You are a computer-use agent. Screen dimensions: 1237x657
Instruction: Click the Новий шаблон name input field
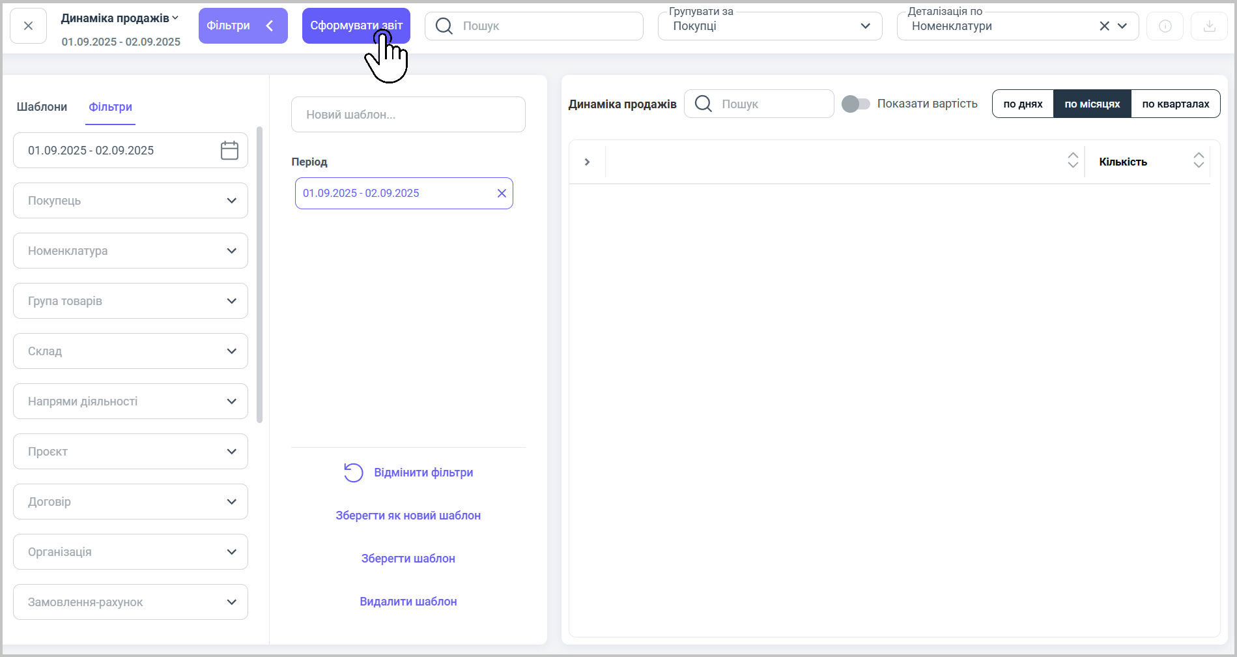408,115
